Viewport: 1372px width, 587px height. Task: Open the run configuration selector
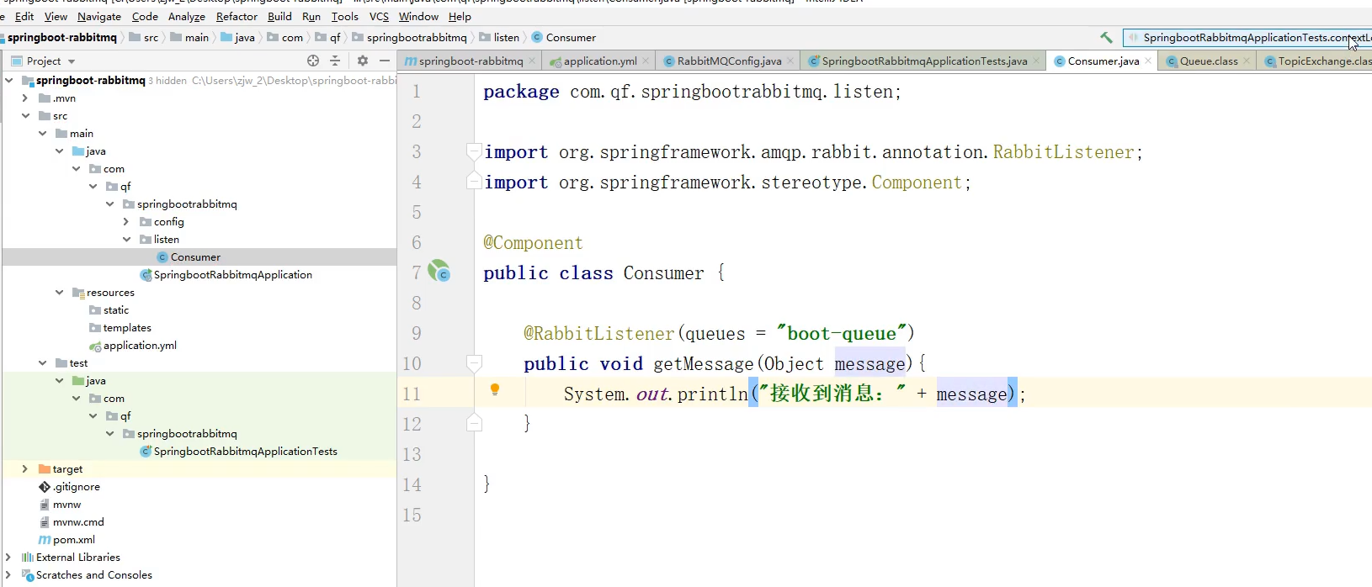point(1247,38)
